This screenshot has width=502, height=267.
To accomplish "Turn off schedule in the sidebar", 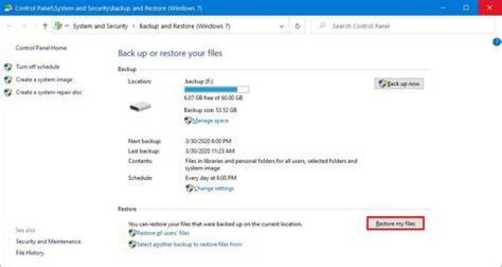I will click(38, 67).
